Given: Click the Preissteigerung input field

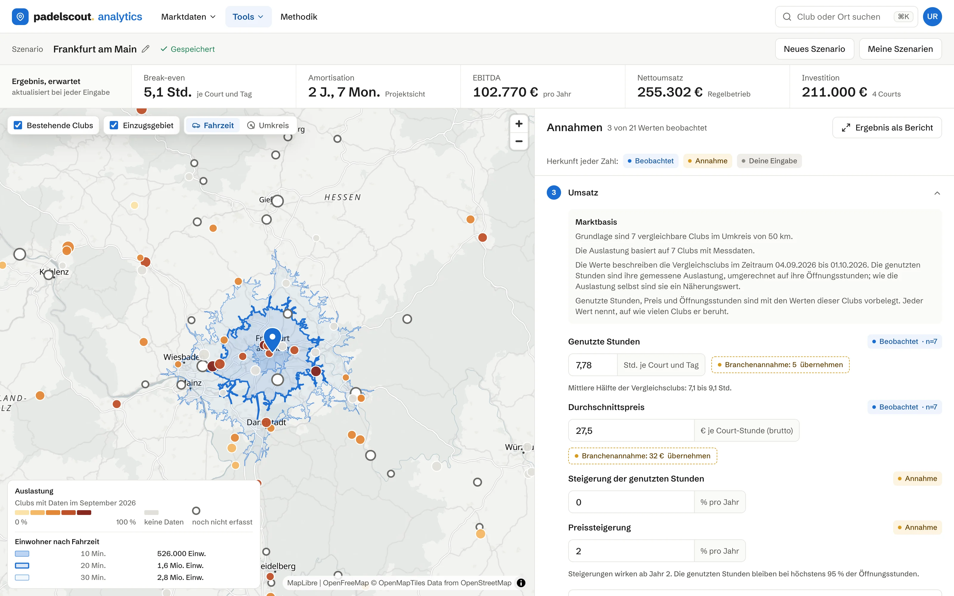Looking at the screenshot, I should click(x=631, y=551).
